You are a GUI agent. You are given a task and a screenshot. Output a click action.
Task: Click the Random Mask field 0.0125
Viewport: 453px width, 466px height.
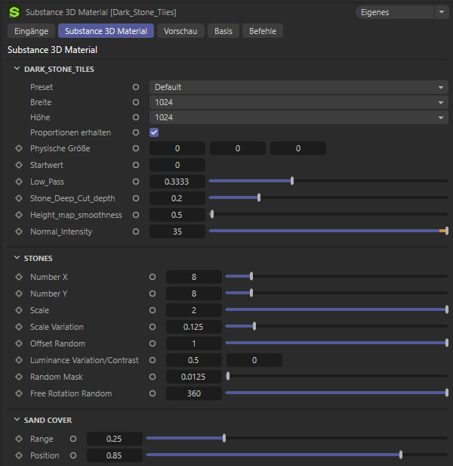[194, 377]
